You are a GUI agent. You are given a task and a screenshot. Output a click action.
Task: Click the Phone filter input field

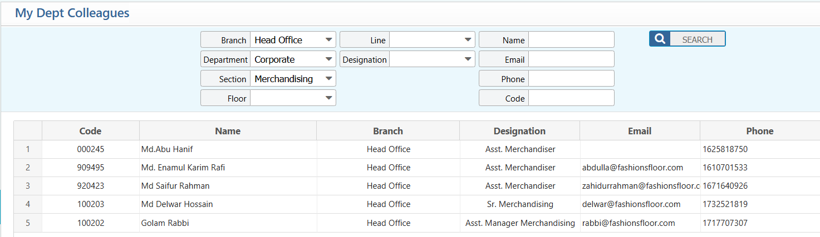tap(571, 79)
